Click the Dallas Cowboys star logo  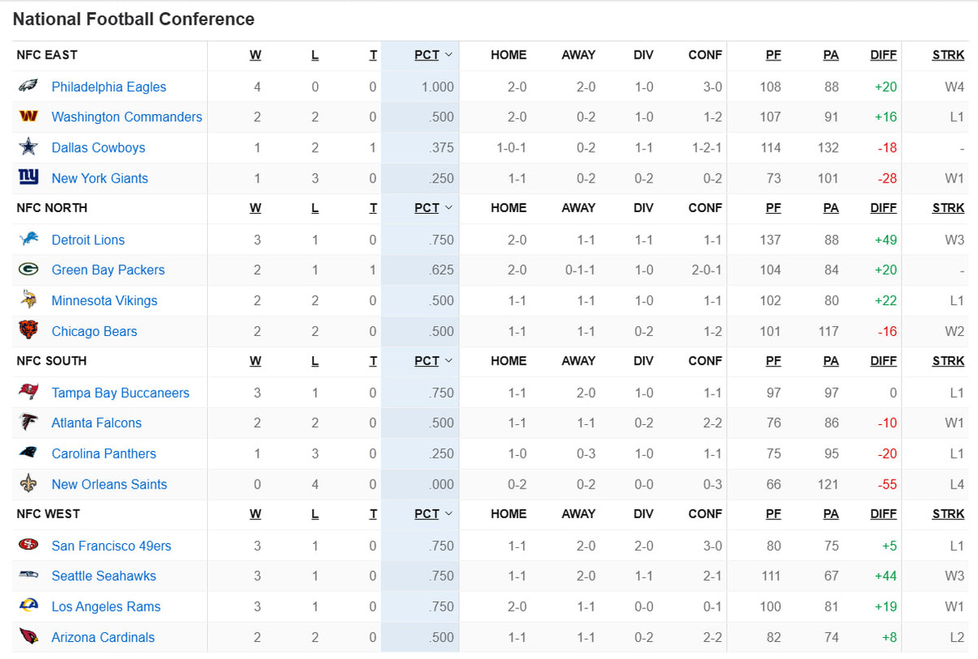point(29,148)
